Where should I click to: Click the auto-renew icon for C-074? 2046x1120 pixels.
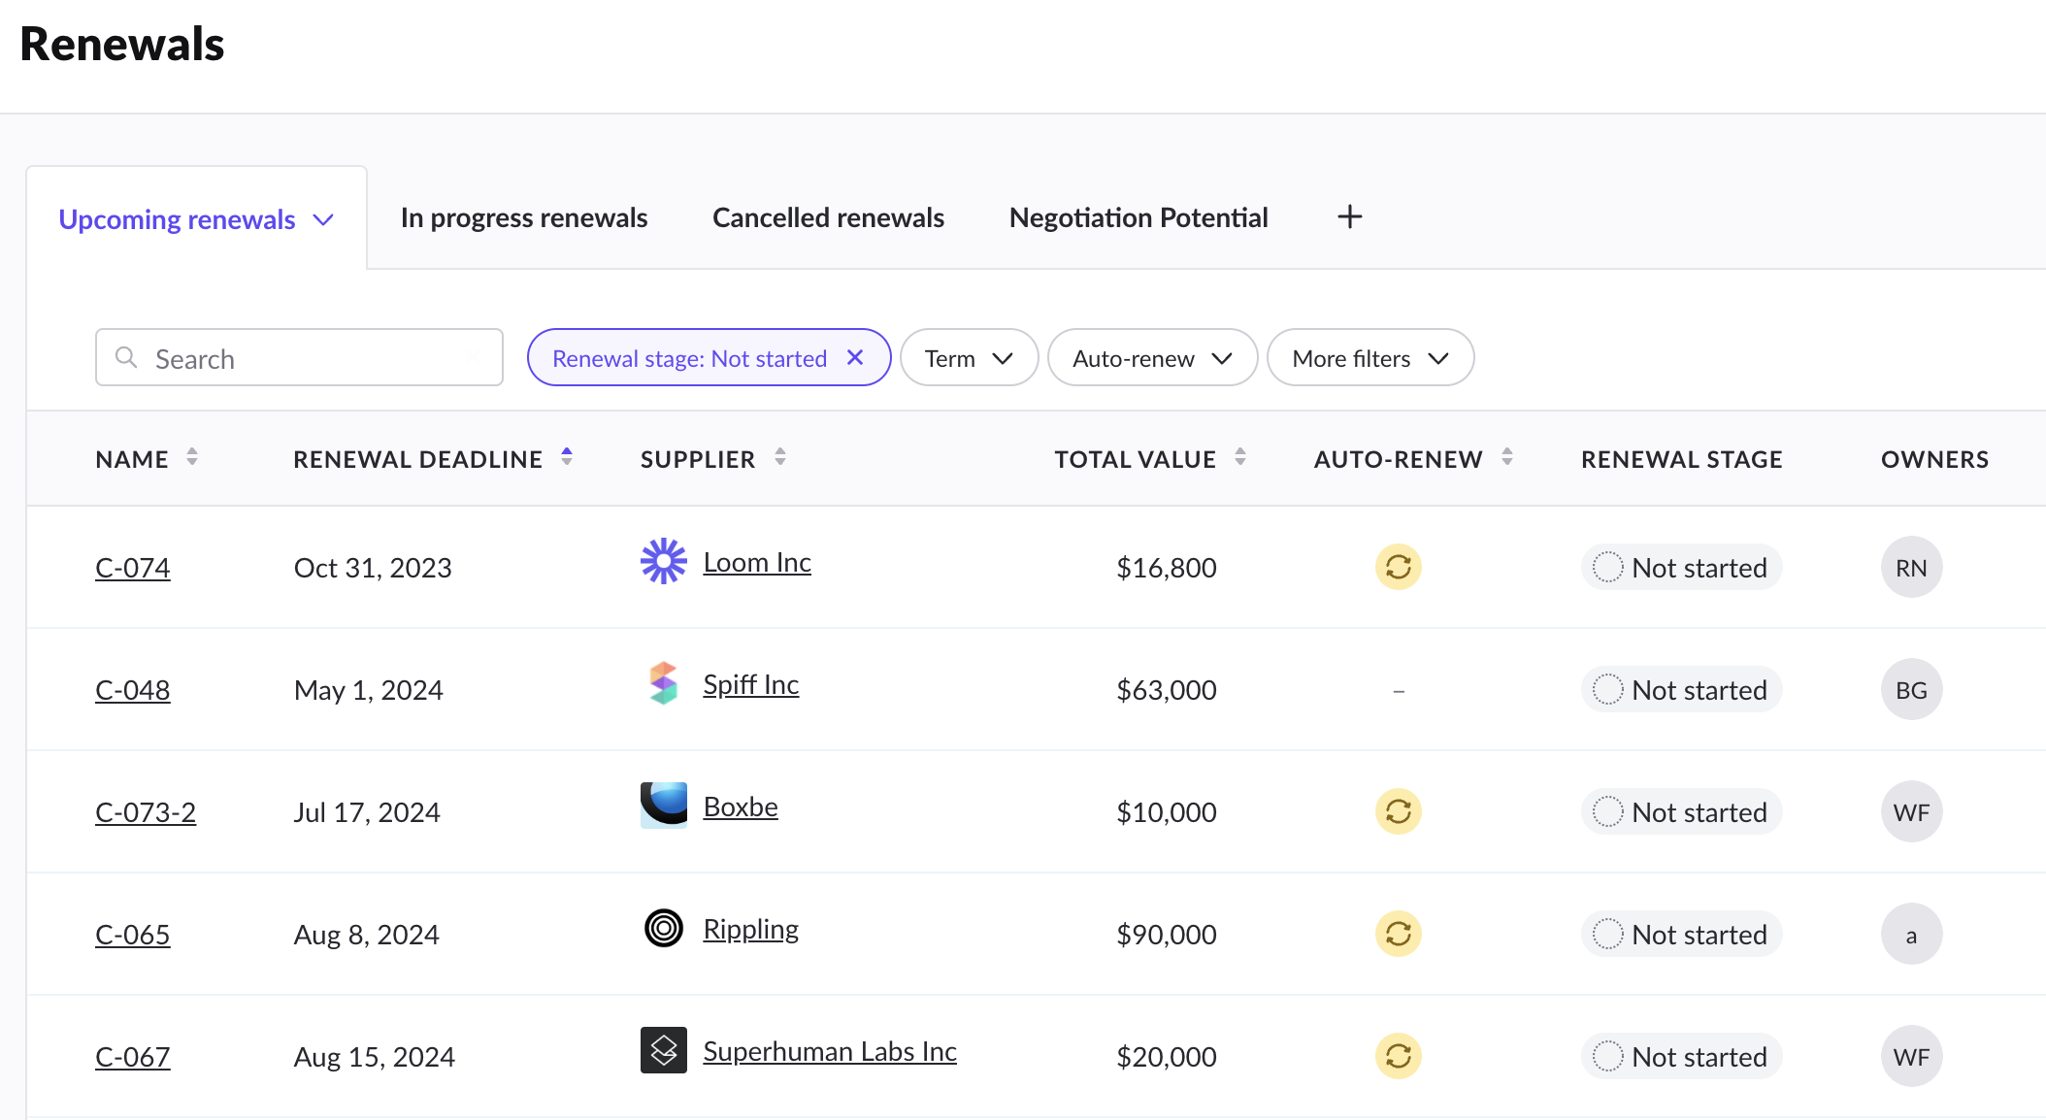[1398, 567]
